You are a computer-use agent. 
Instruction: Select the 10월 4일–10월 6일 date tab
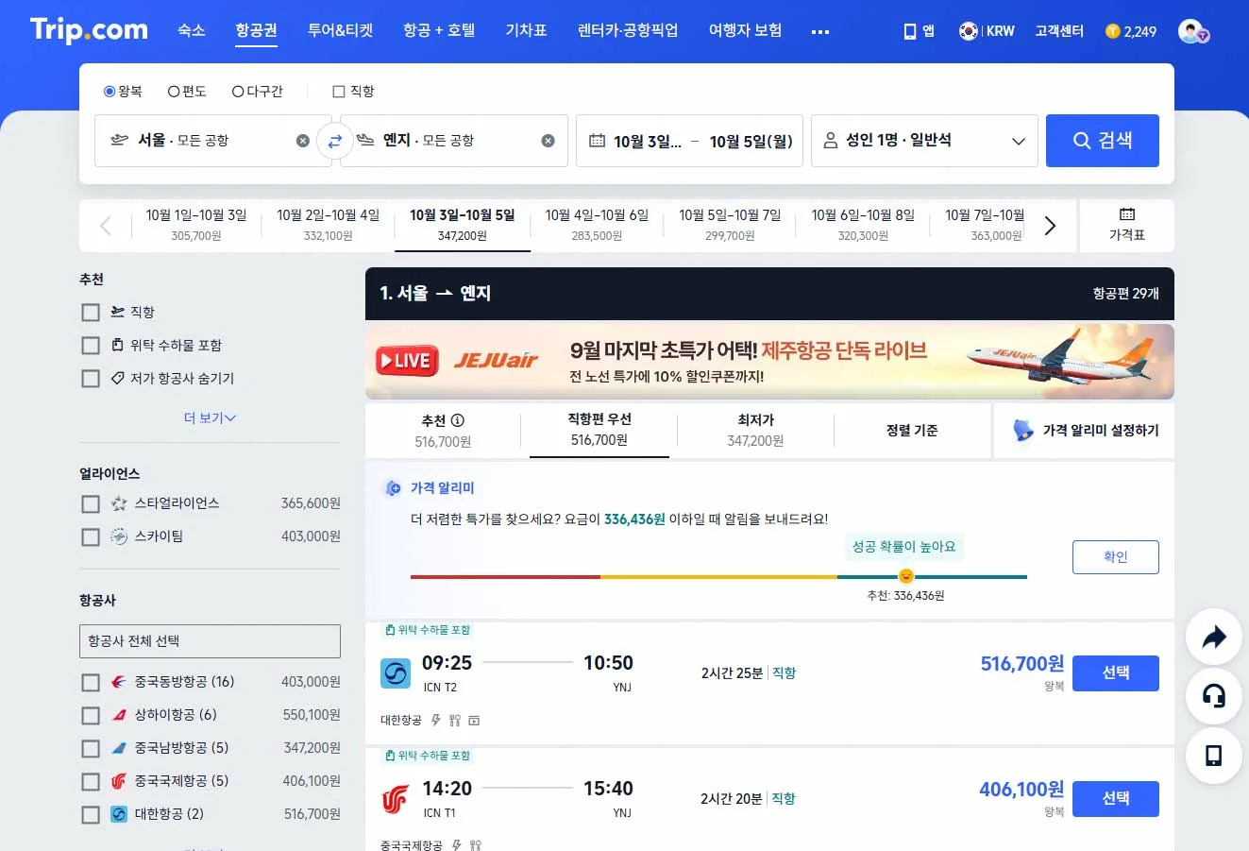click(x=597, y=225)
